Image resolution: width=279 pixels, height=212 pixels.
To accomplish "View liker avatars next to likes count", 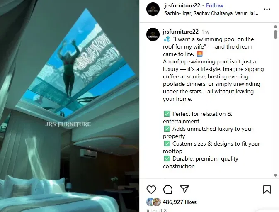I will point(153,202).
